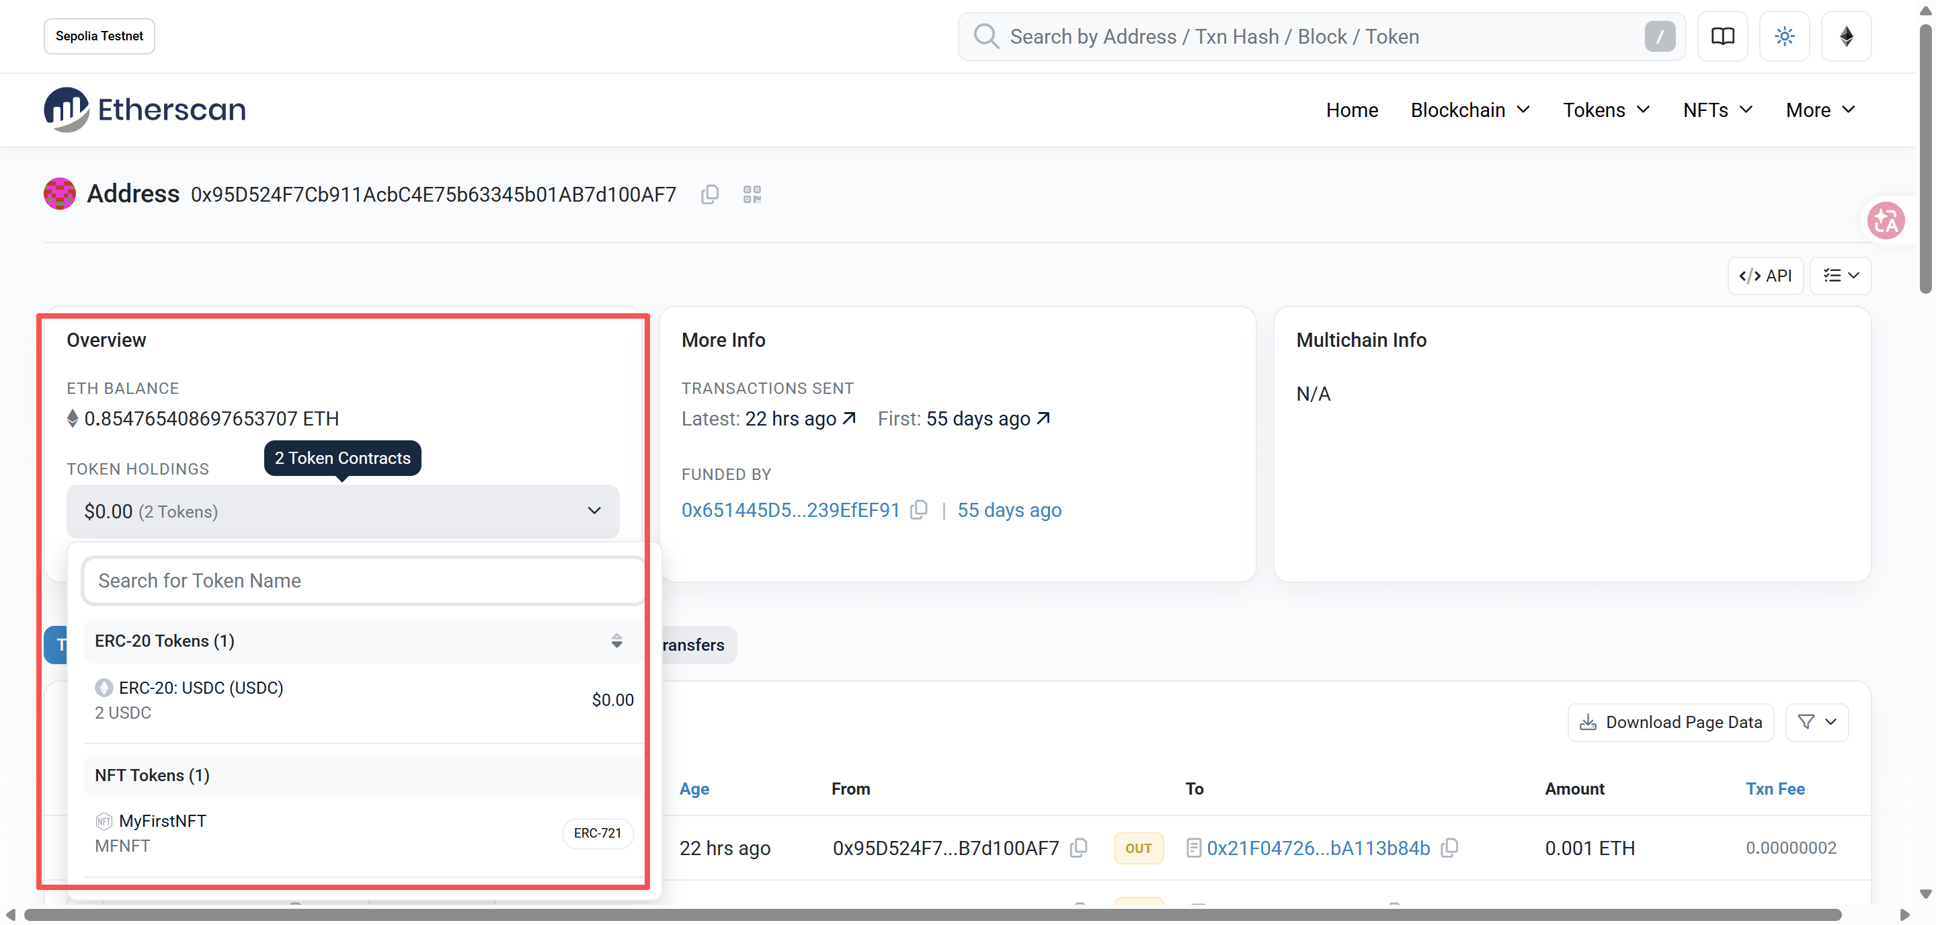Click the translate floating icon
This screenshot has height=925, width=1936.
1885,221
